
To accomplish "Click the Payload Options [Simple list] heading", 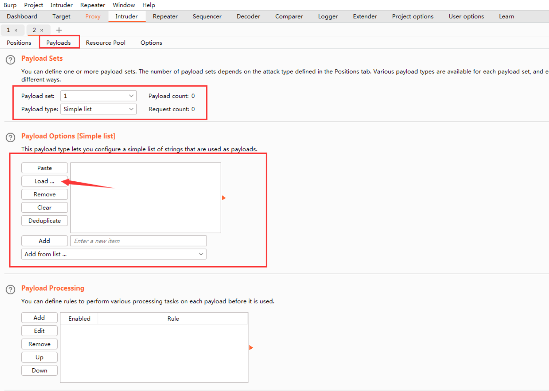I will tap(68, 136).
